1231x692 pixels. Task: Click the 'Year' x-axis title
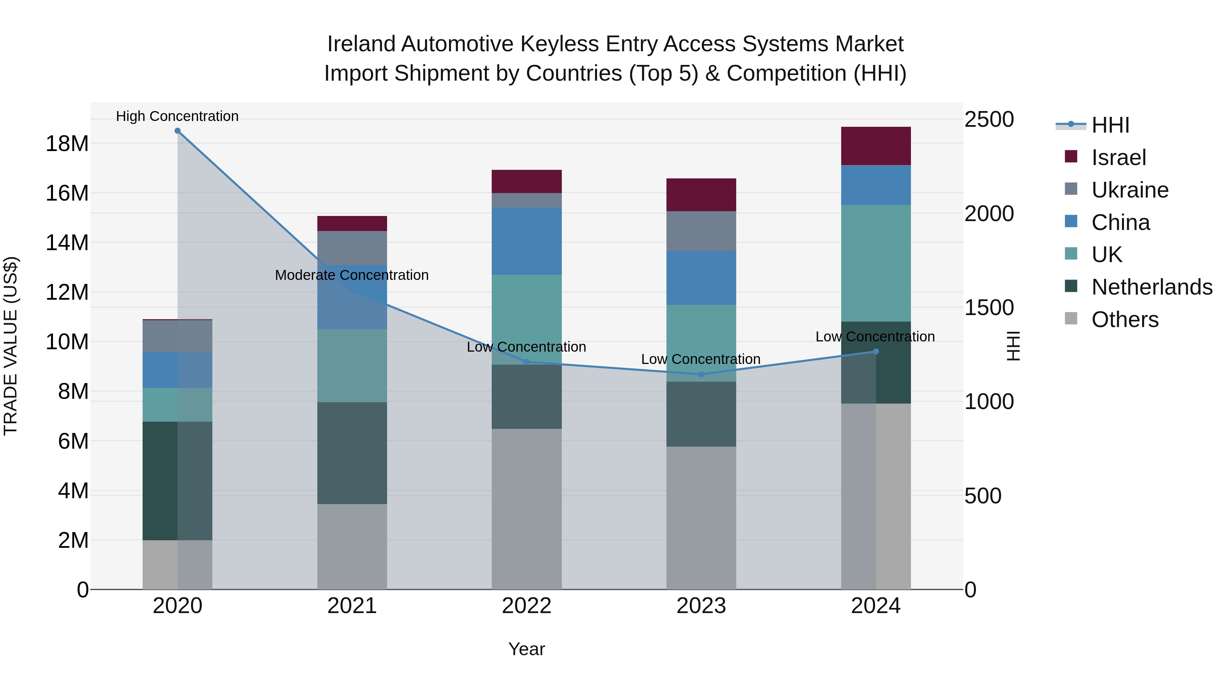pos(527,649)
